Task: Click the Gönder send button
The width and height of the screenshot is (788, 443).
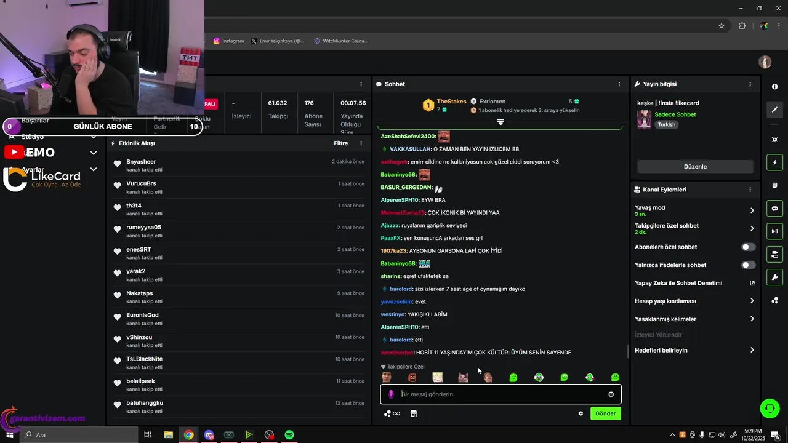Action: click(605, 413)
